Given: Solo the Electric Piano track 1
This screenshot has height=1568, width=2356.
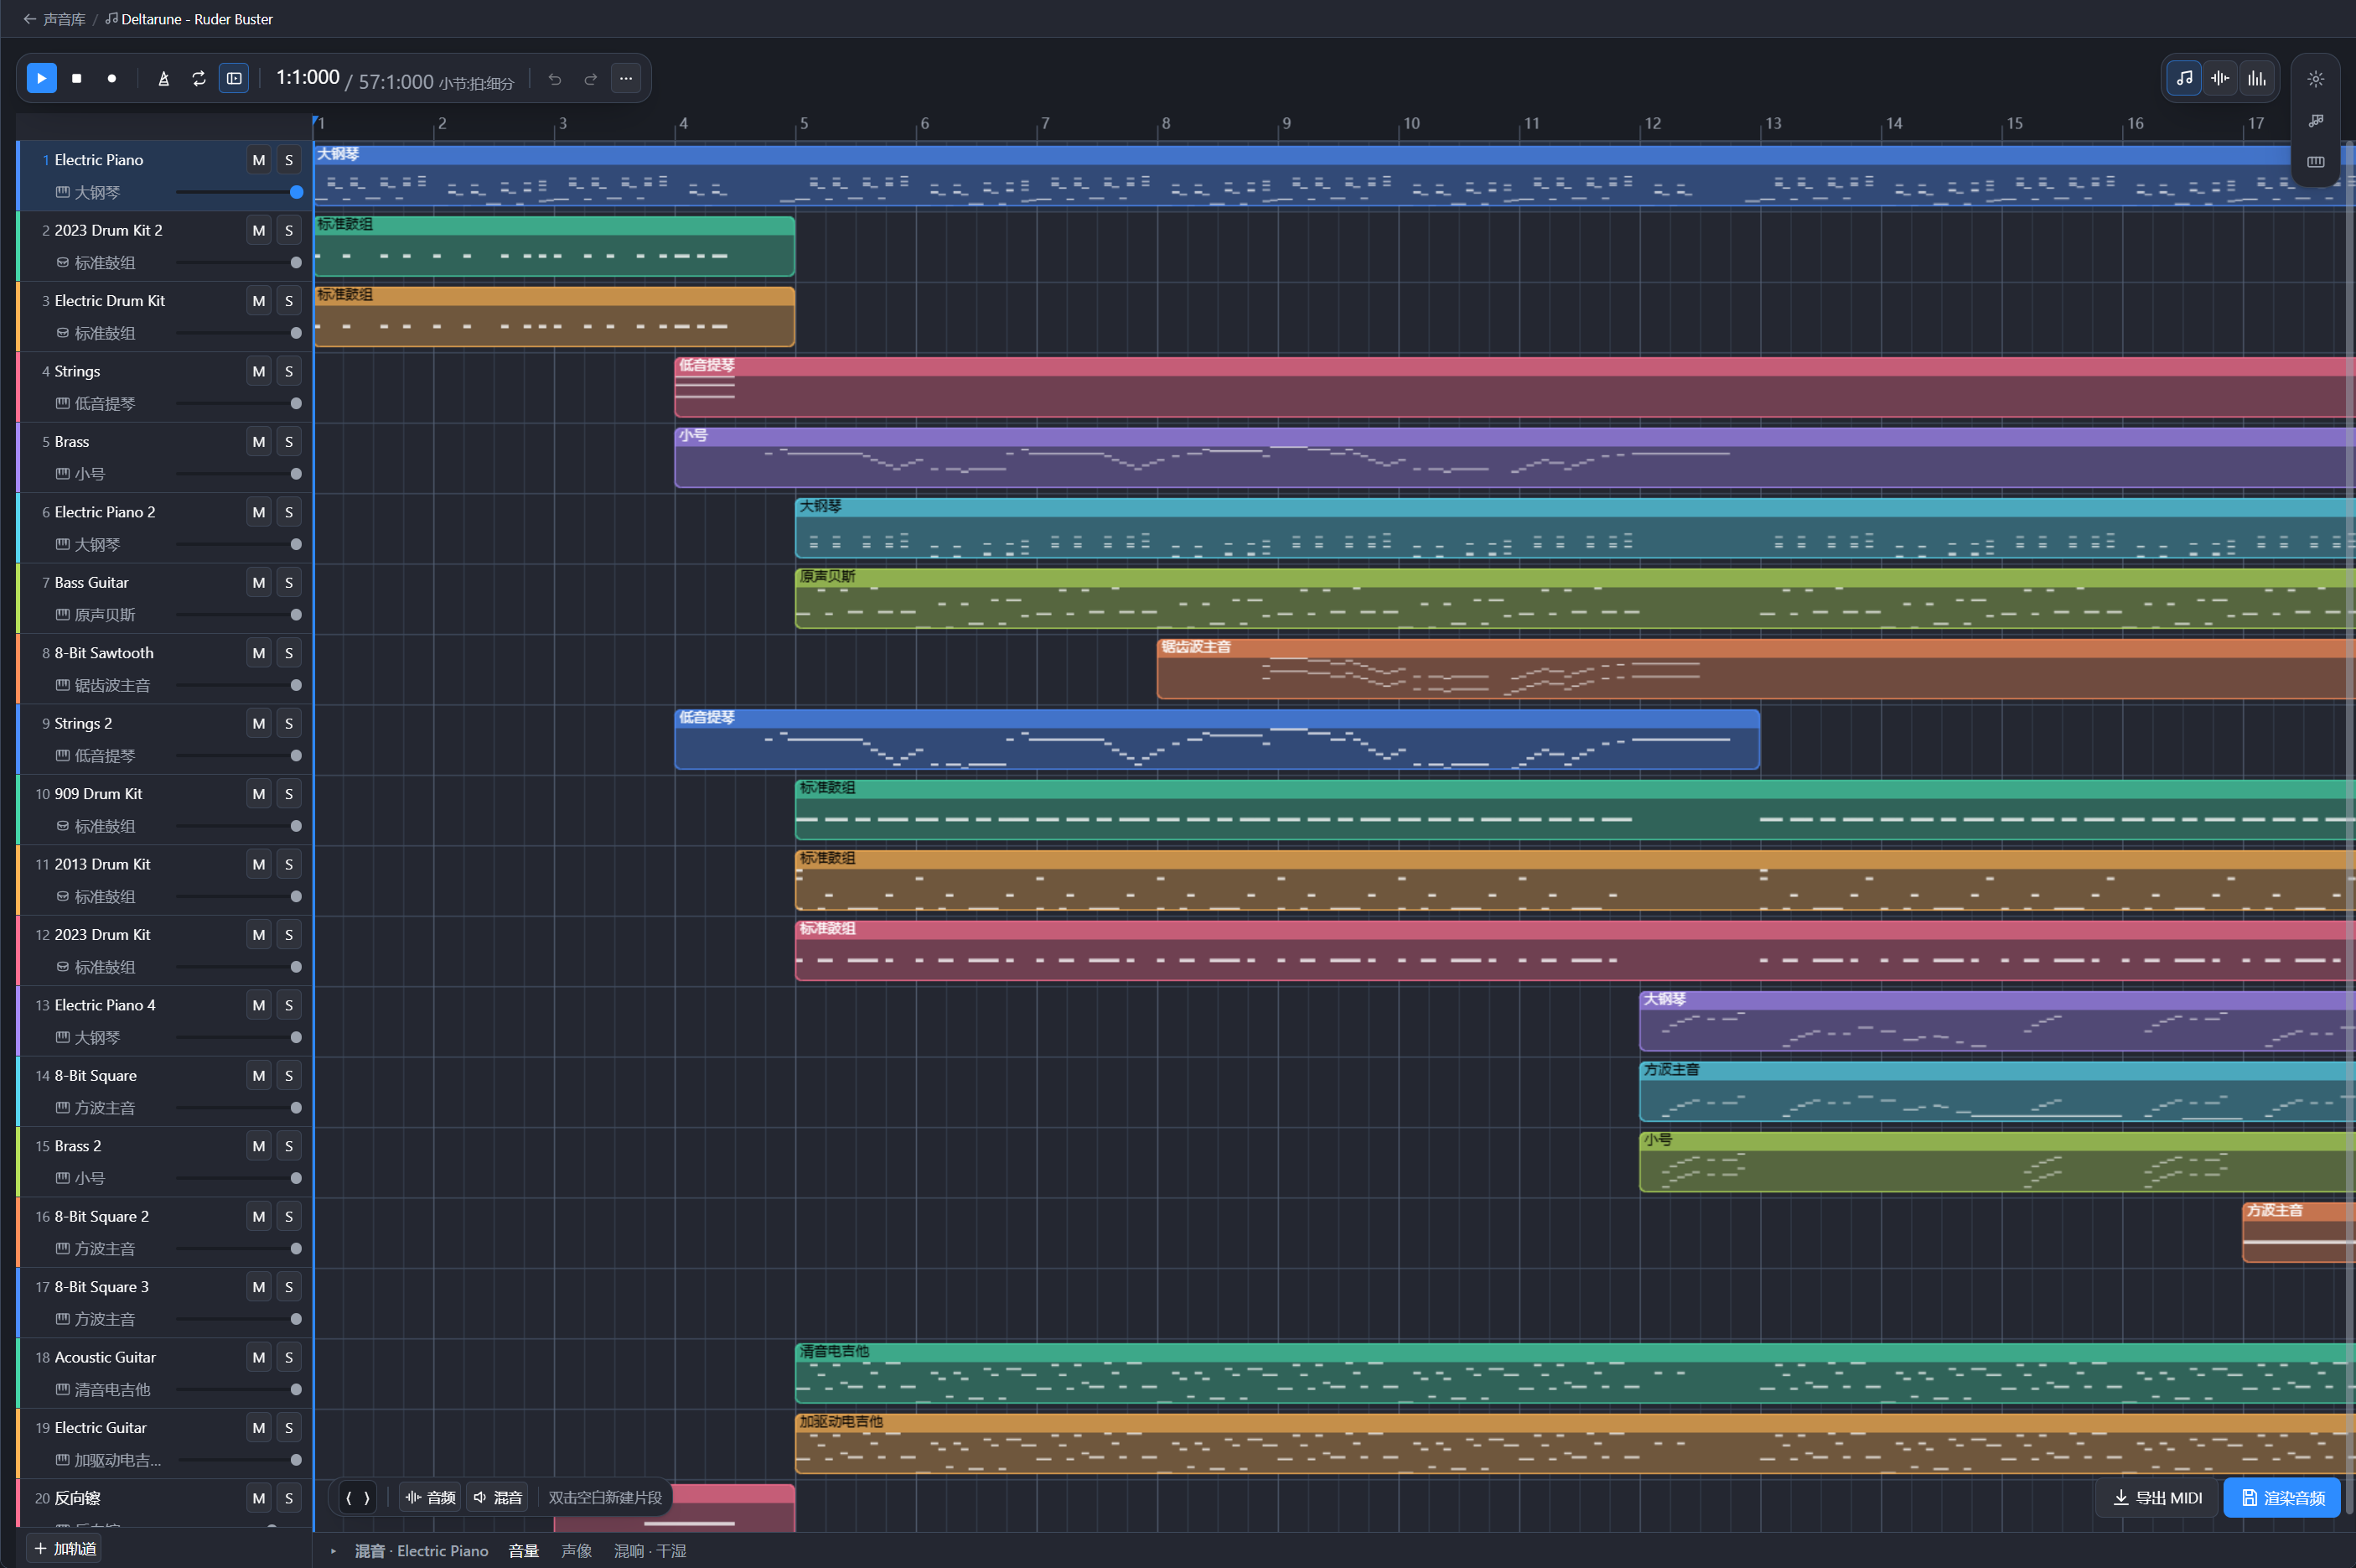Looking at the screenshot, I should coord(289,160).
